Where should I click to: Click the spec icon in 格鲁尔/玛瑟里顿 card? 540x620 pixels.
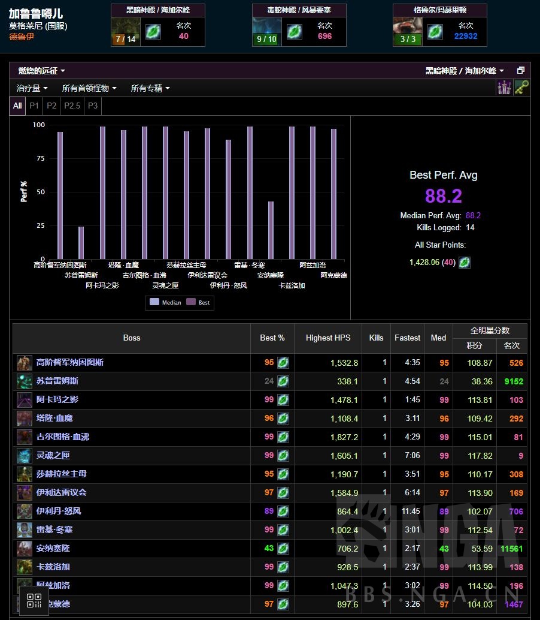click(435, 32)
